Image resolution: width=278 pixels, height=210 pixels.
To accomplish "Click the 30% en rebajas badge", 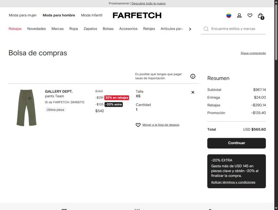I will (x=117, y=98).
